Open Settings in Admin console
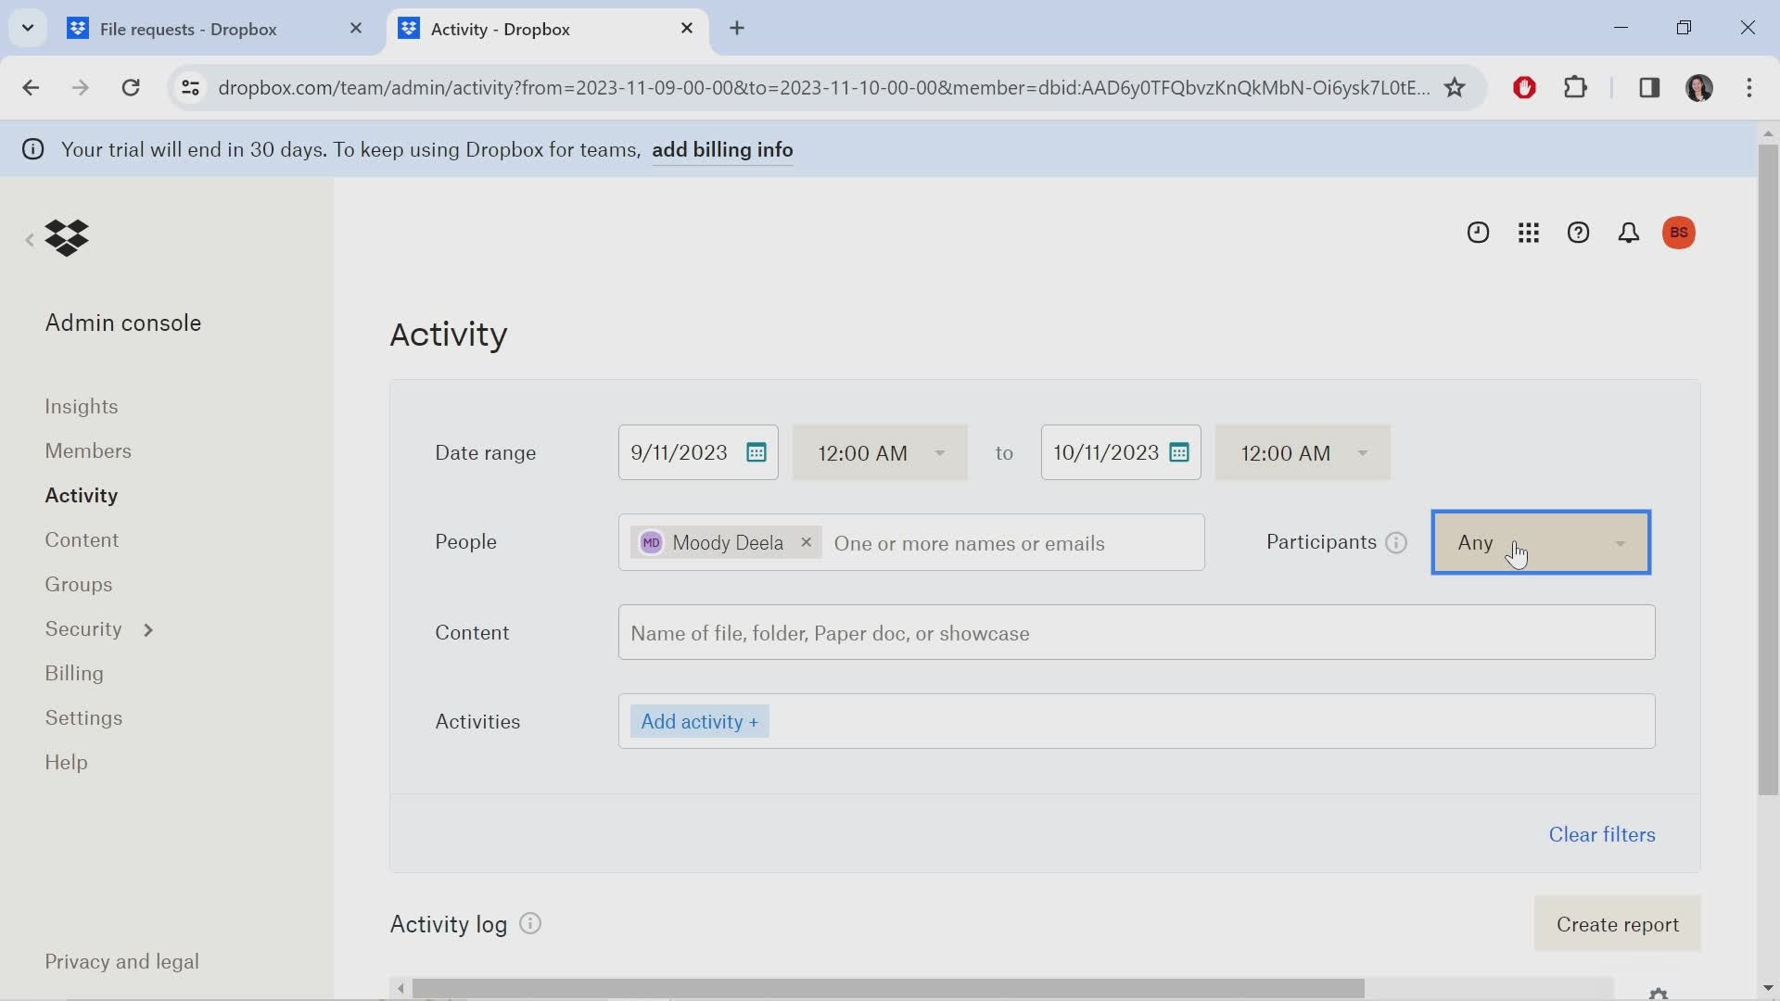The height and width of the screenshot is (1001, 1780). (x=83, y=718)
